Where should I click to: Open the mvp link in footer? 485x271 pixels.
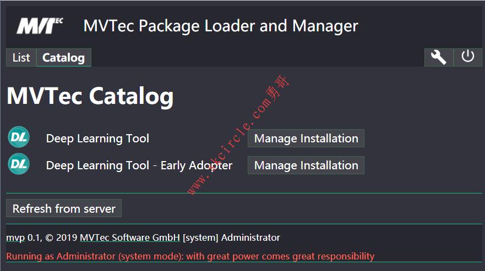[15, 237]
